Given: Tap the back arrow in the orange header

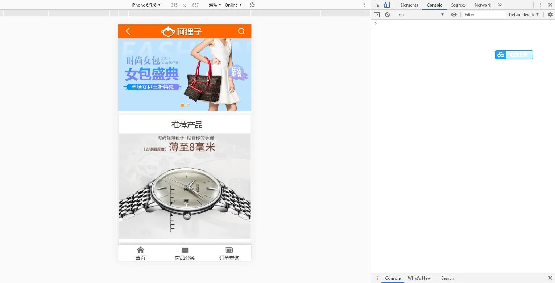Looking at the screenshot, I should tap(128, 31).
